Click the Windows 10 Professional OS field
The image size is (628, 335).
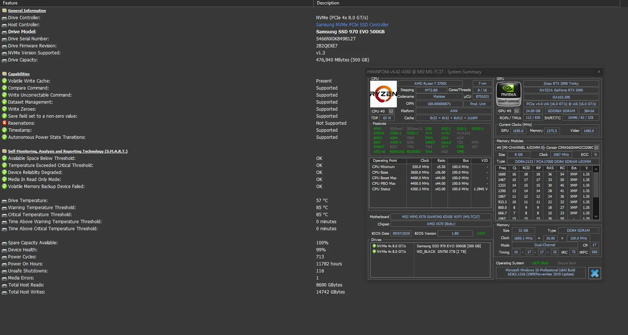coord(540,272)
